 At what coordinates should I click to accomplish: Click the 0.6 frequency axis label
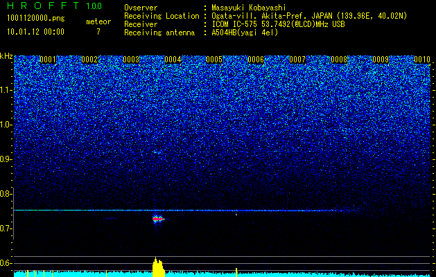tap(6, 263)
